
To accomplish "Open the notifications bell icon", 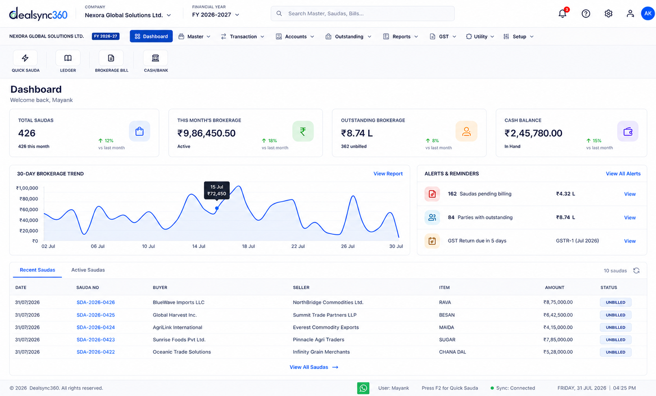I will coord(563,13).
